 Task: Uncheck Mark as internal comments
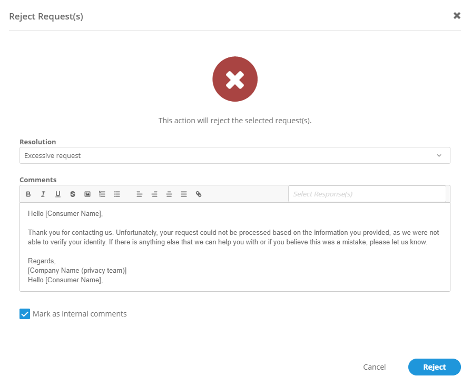pos(24,313)
